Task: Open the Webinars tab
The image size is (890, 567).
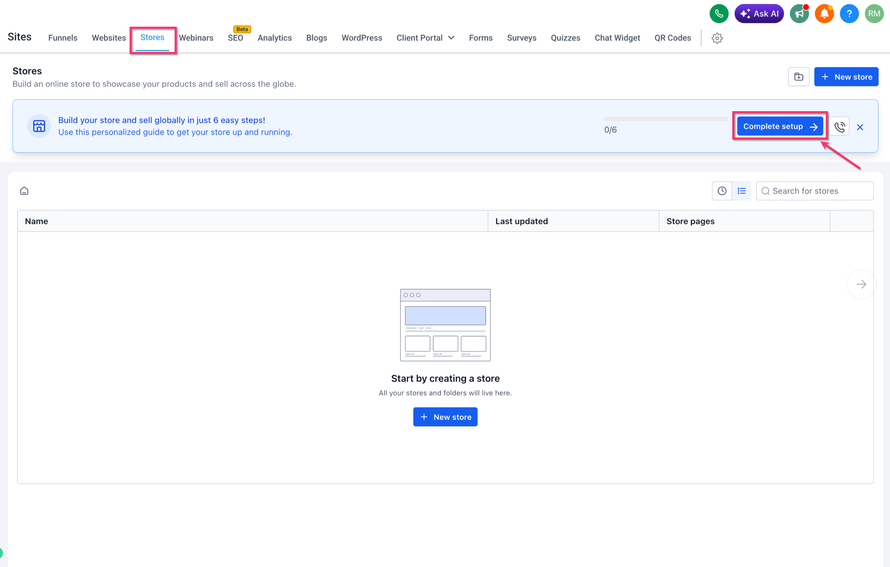Action: pos(196,38)
